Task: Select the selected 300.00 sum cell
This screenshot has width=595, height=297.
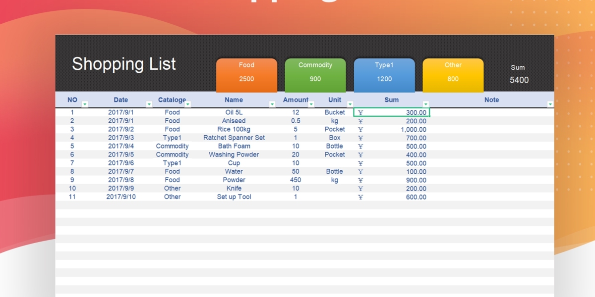Action: tap(392, 112)
